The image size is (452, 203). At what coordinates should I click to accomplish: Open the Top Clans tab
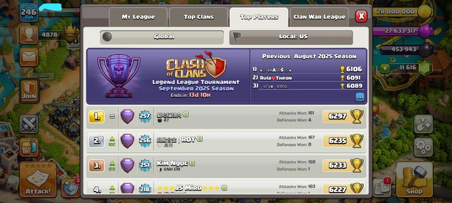pyautogui.click(x=198, y=17)
